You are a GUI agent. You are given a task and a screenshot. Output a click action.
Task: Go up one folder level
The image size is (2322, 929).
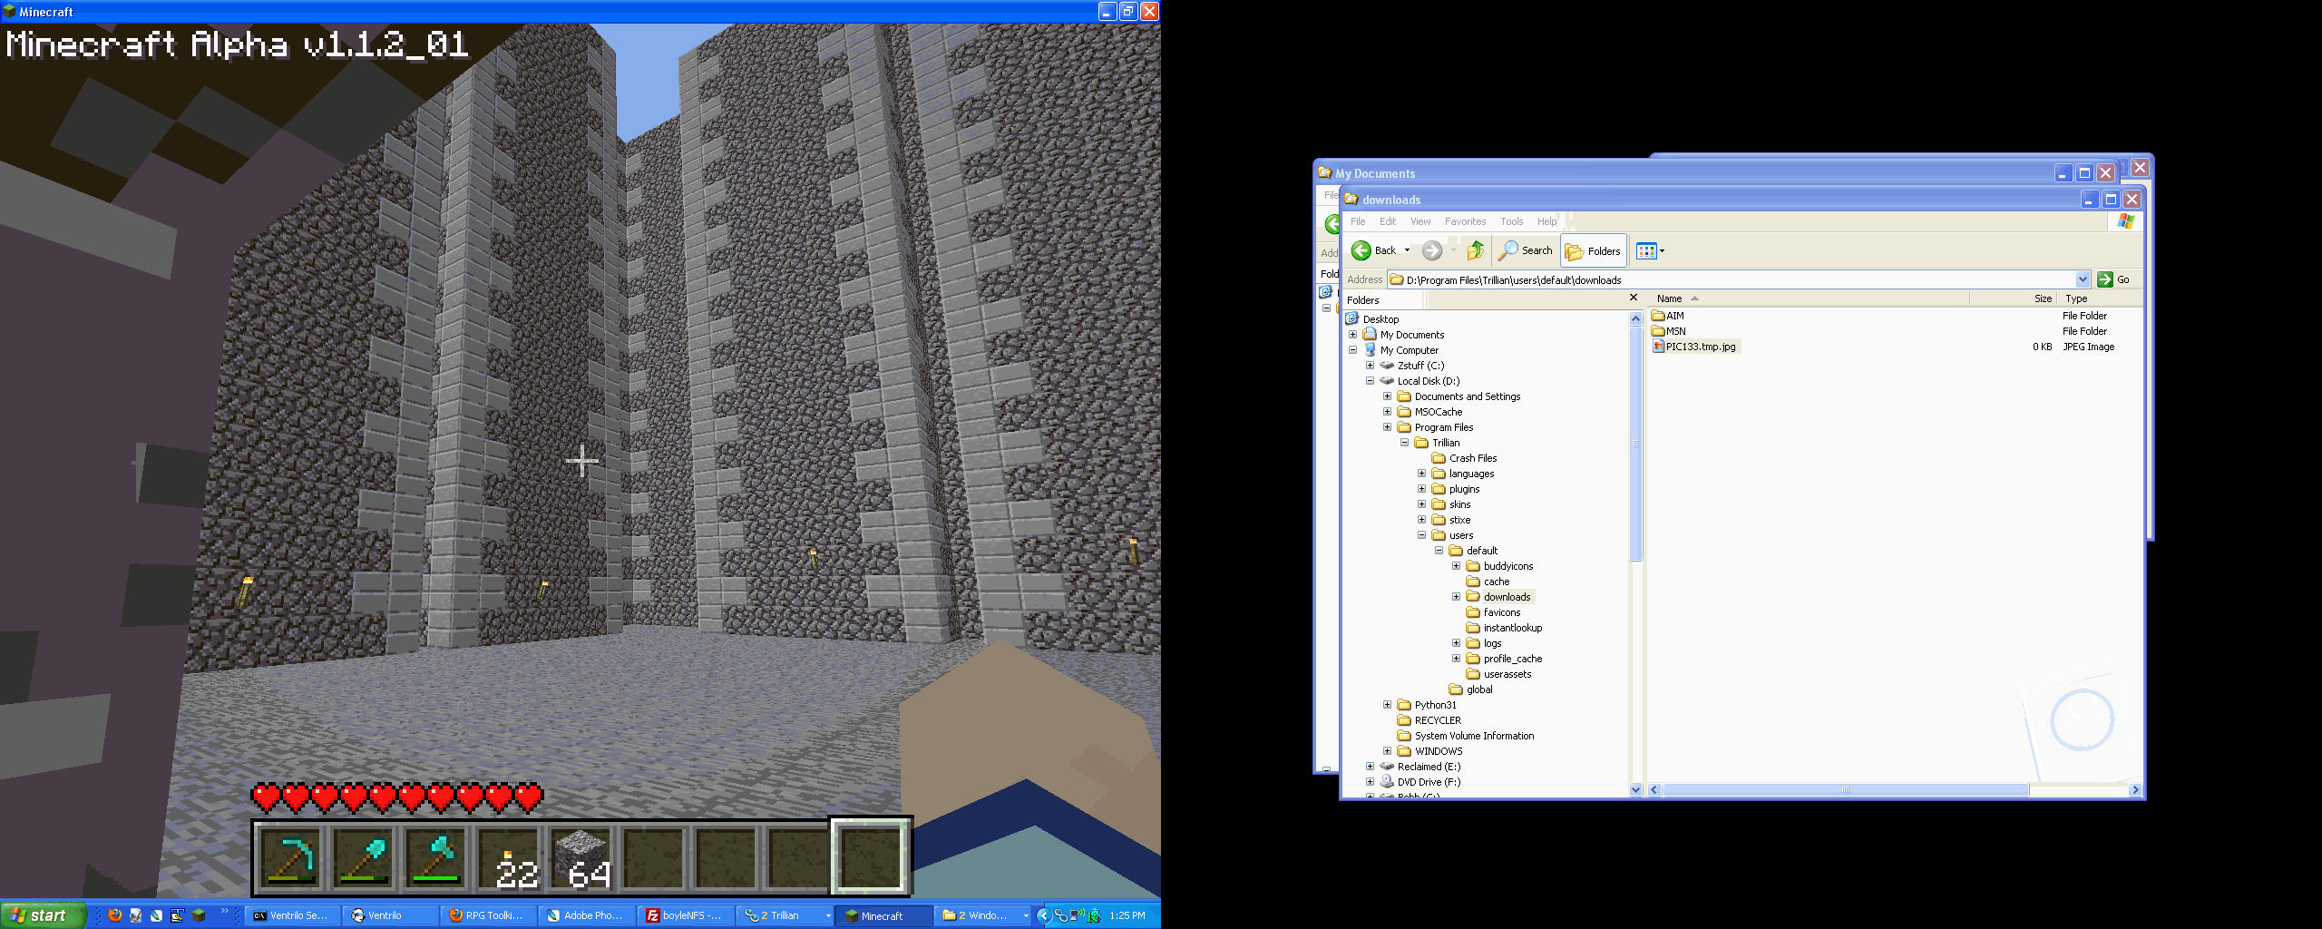1476,250
